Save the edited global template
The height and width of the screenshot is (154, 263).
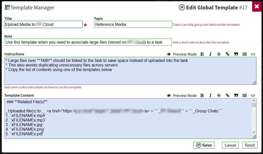tap(204, 145)
